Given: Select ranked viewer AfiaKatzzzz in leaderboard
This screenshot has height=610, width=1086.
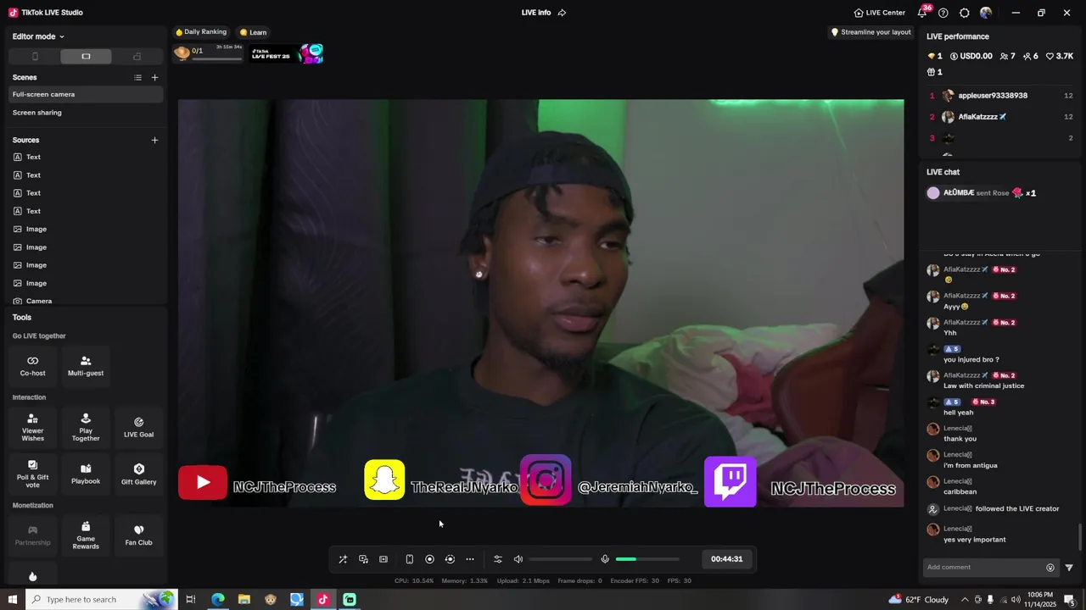Looking at the screenshot, I should pyautogui.click(x=982, y=117).
